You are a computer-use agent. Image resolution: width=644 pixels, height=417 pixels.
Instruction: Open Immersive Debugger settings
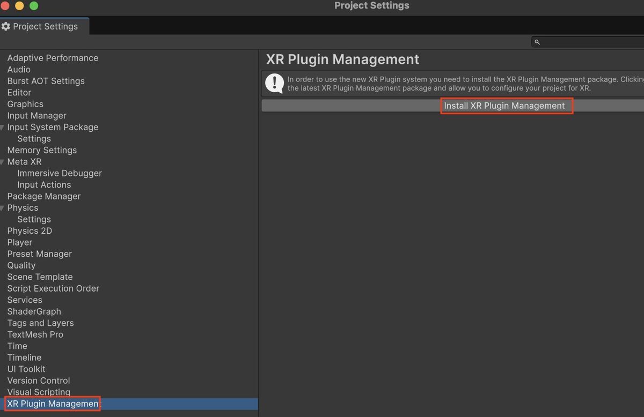tap(60, 173)
